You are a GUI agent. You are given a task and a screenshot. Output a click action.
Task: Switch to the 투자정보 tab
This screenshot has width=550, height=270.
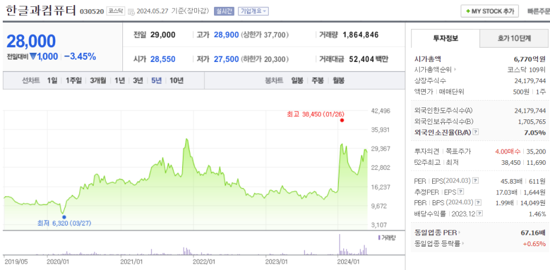click(x=445, y=39)
